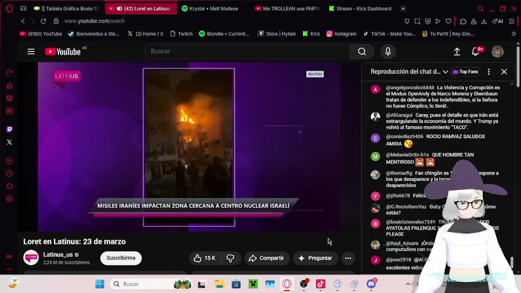Click the sidebar three-dots more button
Image resolution: width=521 pixels, height=293 pixels.
click(x=9, y=269)
